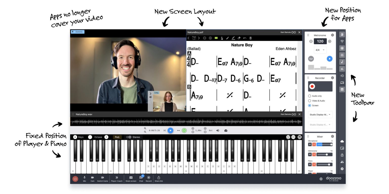Screen dimensions: 389x194
Task: Expand Lizzy's video thumbnail with chevron
Action: pos(150,93)
